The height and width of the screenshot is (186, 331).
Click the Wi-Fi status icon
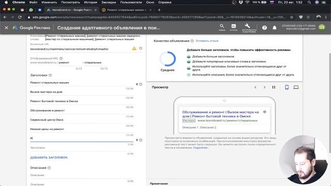[247, 2]
